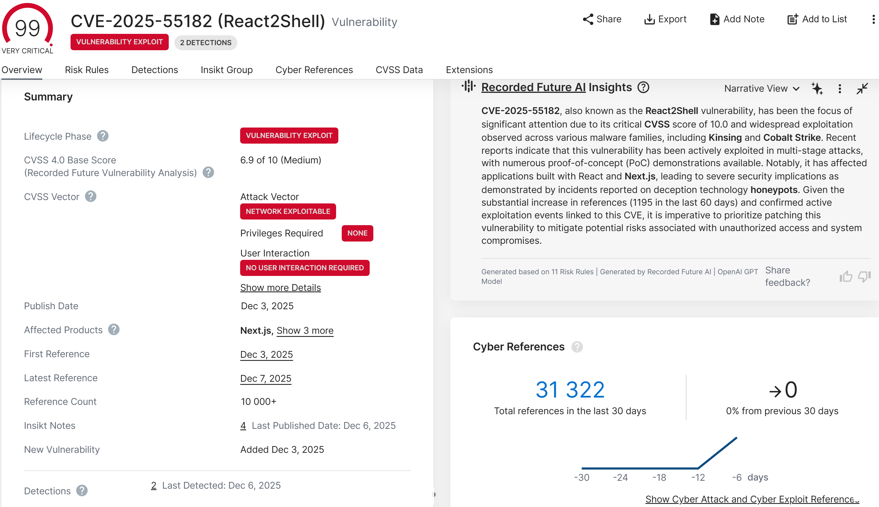Open the AI Insights three-dot options menu
This screenshot has width=879, height=507.
840,88
